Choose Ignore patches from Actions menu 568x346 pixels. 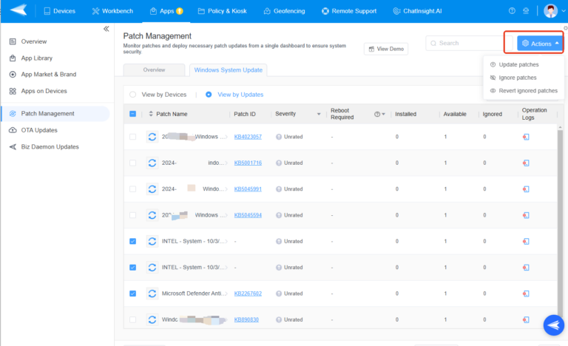(x=517, y=78)
